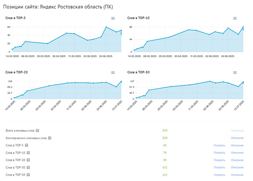Viewport: 253px width, 181px height.
Task: Click Показать link in TOP-5 row
Action: click(x=220, y=145)
